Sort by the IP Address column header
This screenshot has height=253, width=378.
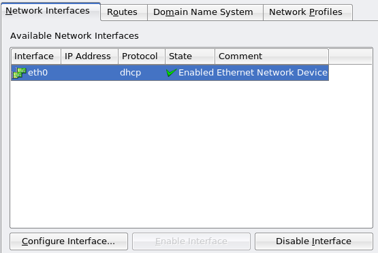pyautogui.click(x=89, y=56)
